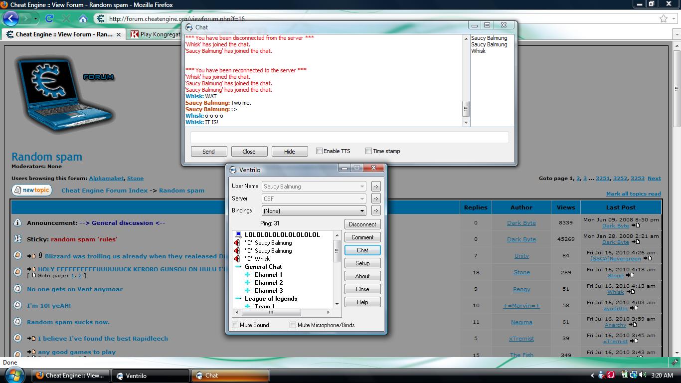Slide the Chat log vertical scrollbar thumb

(x=466, y=108)
